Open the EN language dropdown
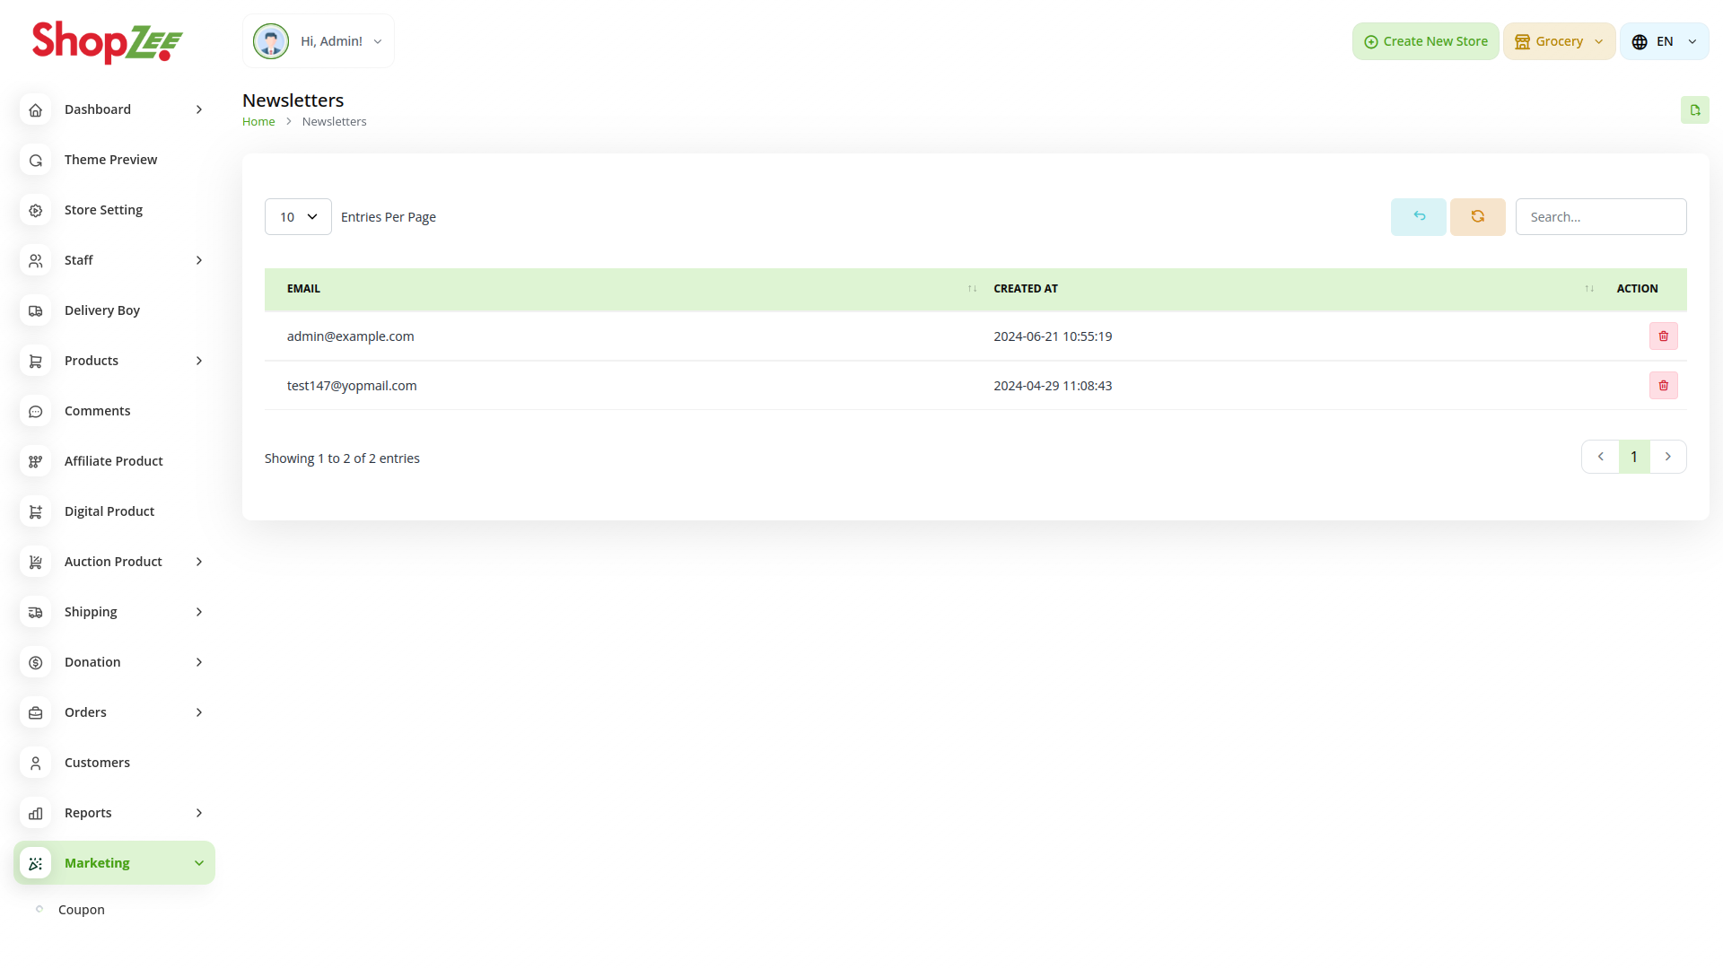This screenshot has height=969, width=1723. coord(1664,41)
